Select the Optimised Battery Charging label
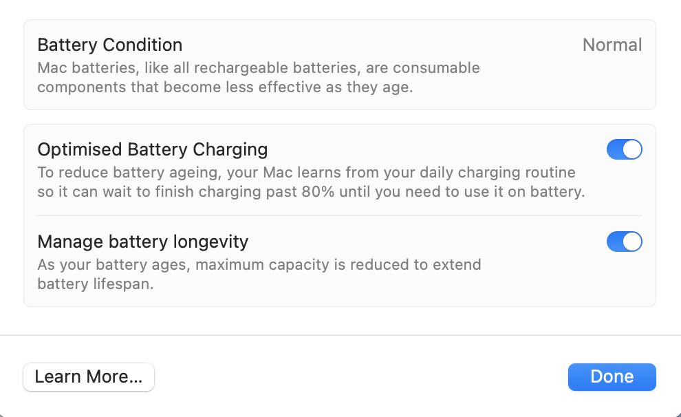Screen dimensions: 681x417 (153, 149)
